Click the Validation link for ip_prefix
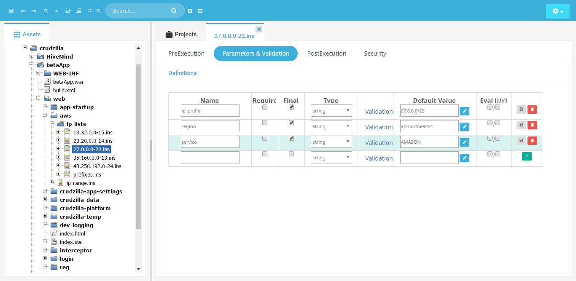The image size is (576, 281). click(x=379, y=112)
